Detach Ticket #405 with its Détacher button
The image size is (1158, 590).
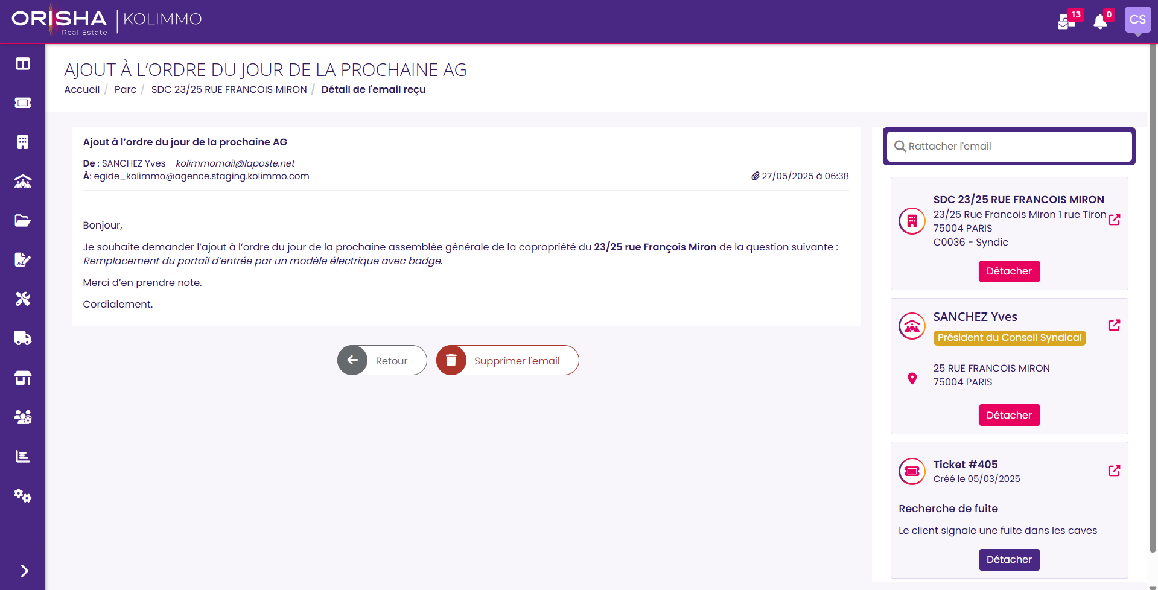[x=1009, y=559]
